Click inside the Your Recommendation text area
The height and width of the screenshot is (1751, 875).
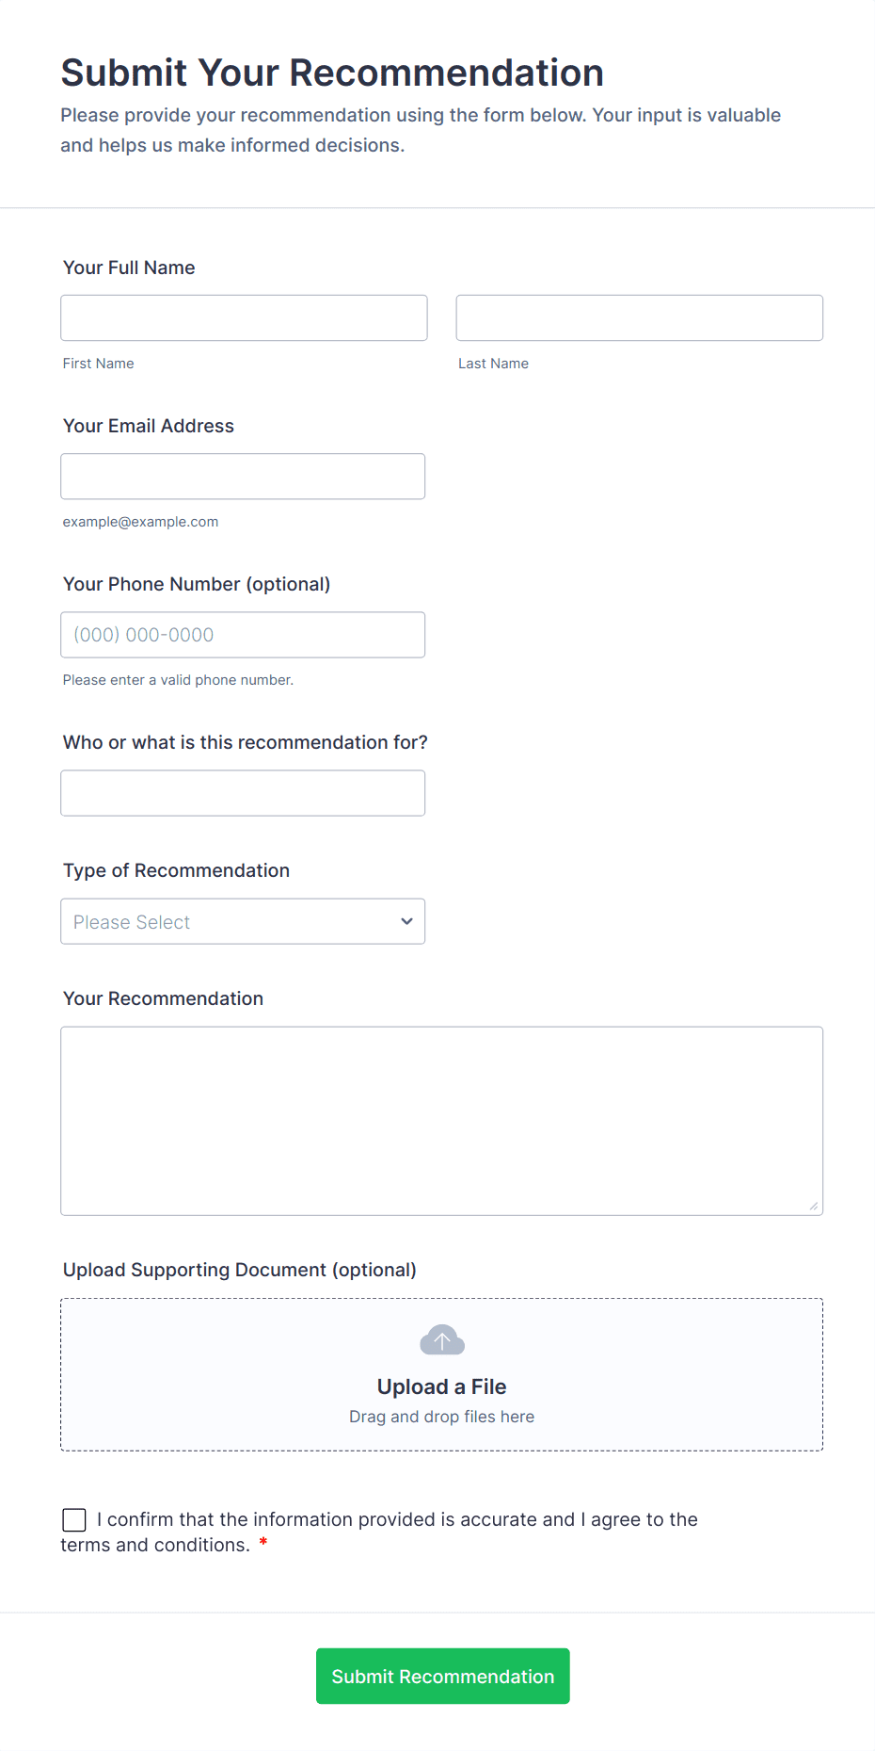[441, 1120]
